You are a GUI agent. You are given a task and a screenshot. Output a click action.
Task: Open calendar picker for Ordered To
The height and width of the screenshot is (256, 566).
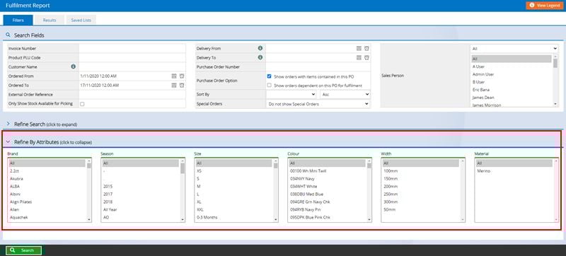[x=174, y=86]
